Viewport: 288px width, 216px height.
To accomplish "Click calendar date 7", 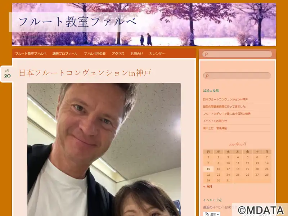I will click(x=267, y=157).
